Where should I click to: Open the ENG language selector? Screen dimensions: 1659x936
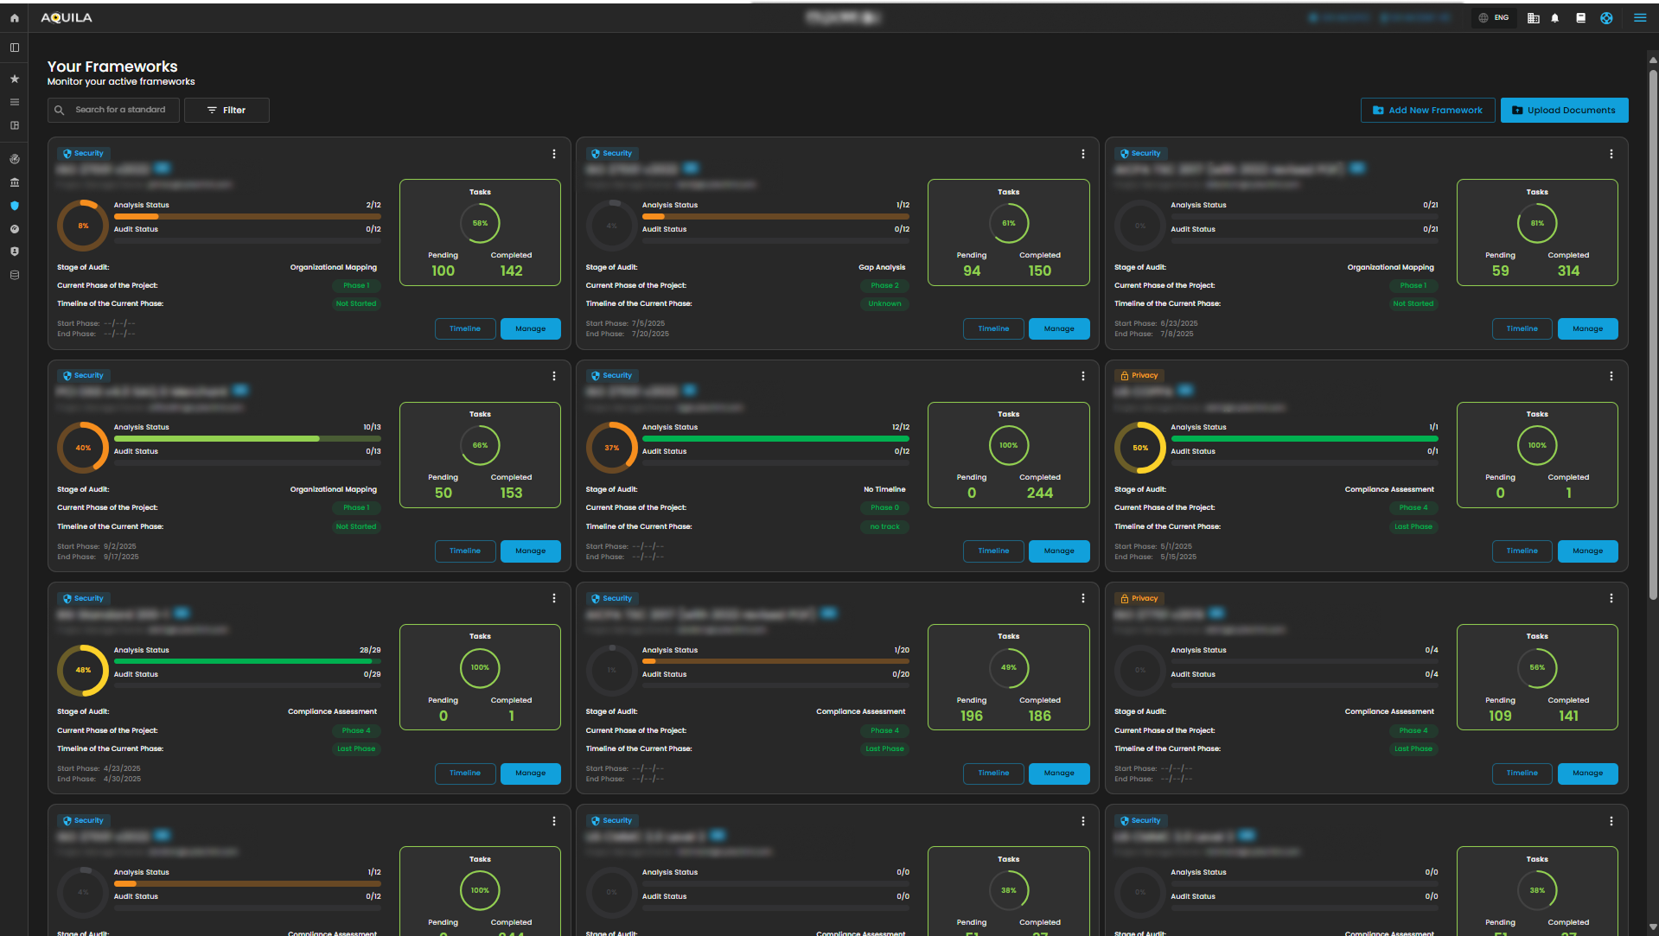point(1494,17)
